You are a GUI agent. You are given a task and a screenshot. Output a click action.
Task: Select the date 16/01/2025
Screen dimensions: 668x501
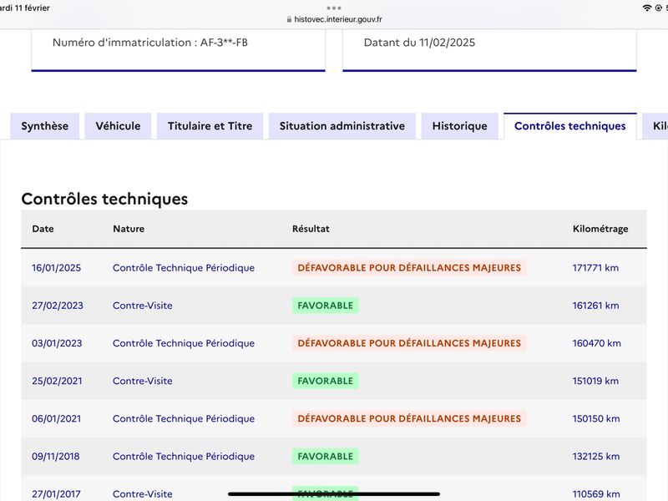pyautogui.click(x=56, y=268)
